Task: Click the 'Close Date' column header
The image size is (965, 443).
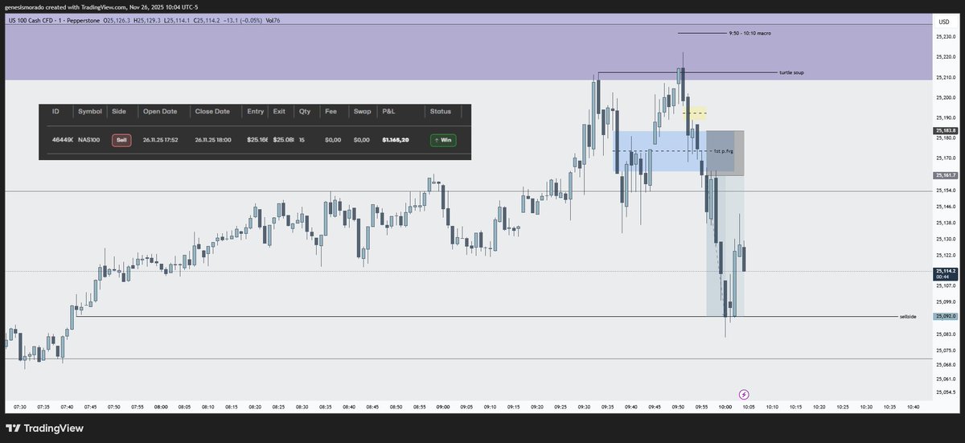Action: pos(212,112)
